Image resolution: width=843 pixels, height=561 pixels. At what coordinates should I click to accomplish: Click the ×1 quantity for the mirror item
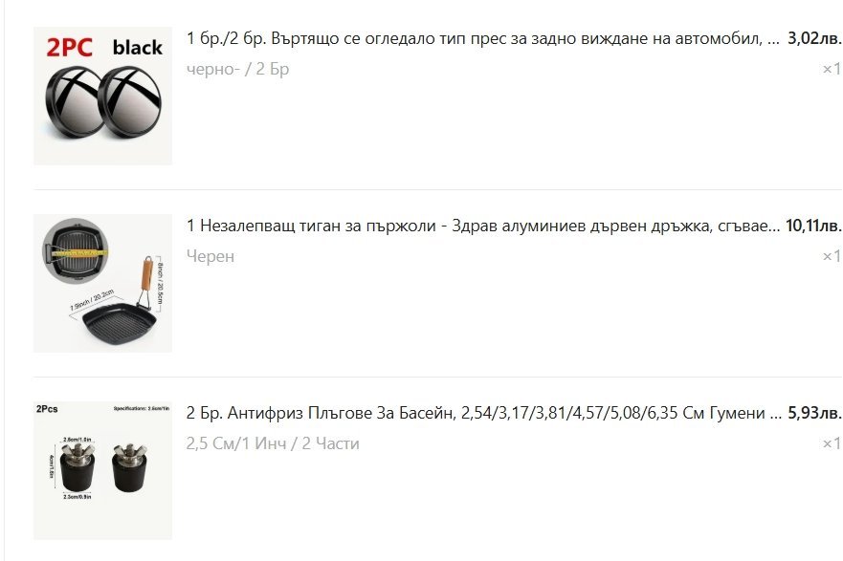[x=832, y=69]
